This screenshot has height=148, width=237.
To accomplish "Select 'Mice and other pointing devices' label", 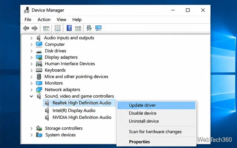I will [76, 77].
